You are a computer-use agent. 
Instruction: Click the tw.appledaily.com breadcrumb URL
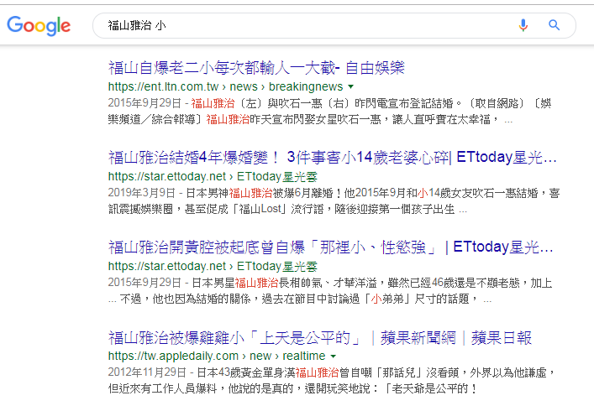coord(217,356)
